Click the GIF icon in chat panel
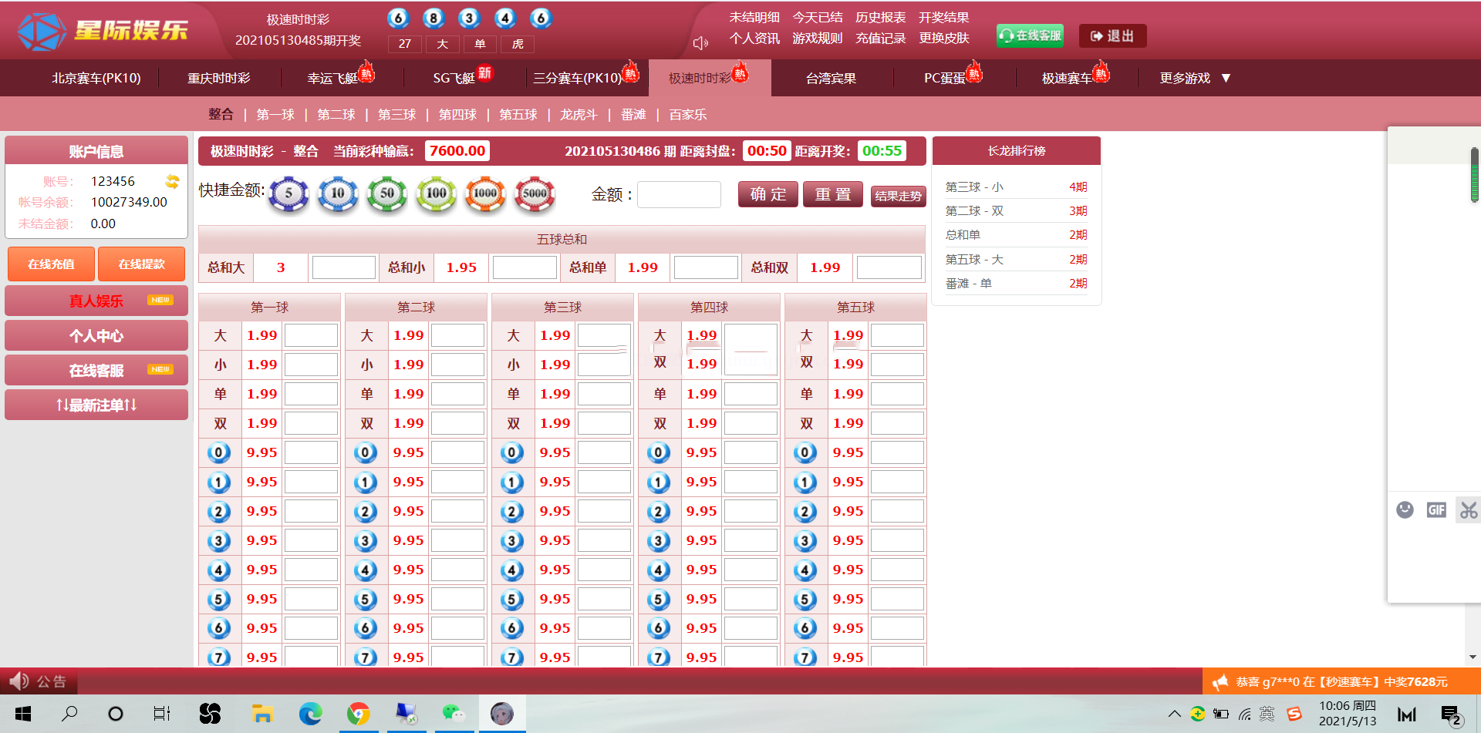1481x733 pixels. [1435, 509]
